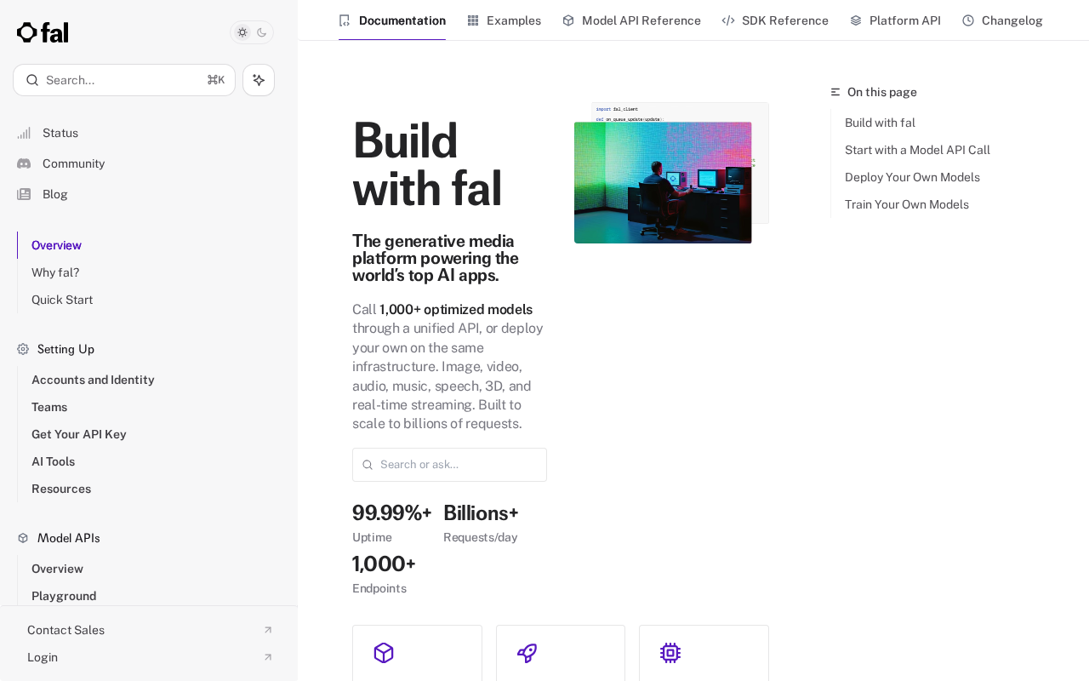Screen dimensions: 1089x681
Task: Switch to dark mode moon toggle
Action: pos(262,32)
